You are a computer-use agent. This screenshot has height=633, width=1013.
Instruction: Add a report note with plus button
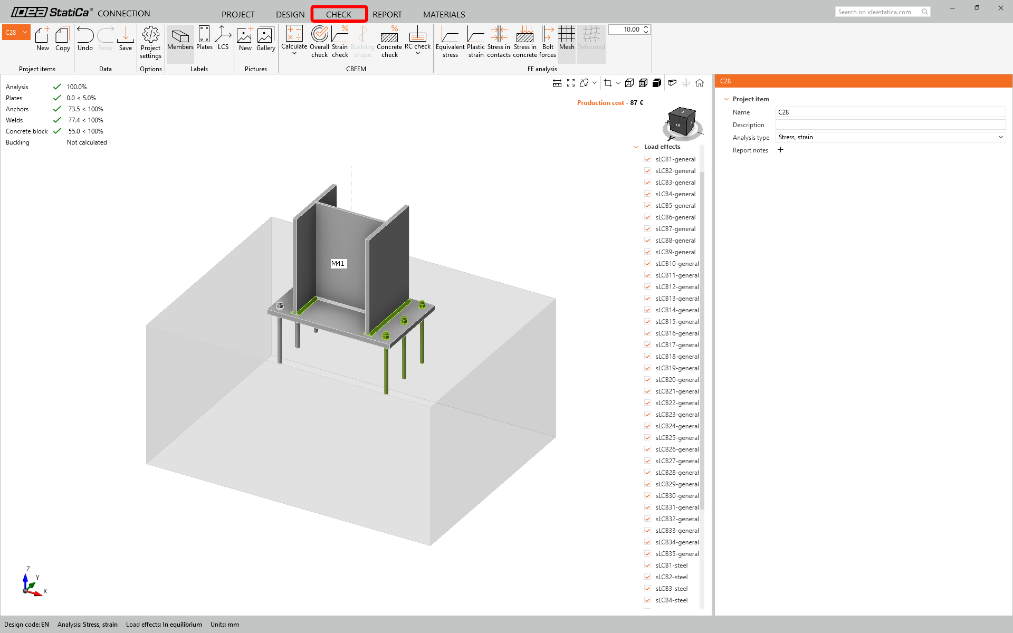click(780, 150)
